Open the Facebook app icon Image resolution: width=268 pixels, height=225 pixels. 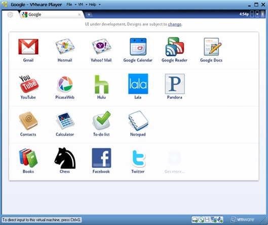pyautogui.click(x=101, y=158)
